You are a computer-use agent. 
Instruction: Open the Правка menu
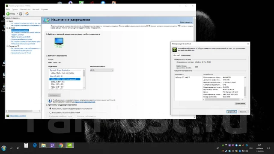click(15, 9)
